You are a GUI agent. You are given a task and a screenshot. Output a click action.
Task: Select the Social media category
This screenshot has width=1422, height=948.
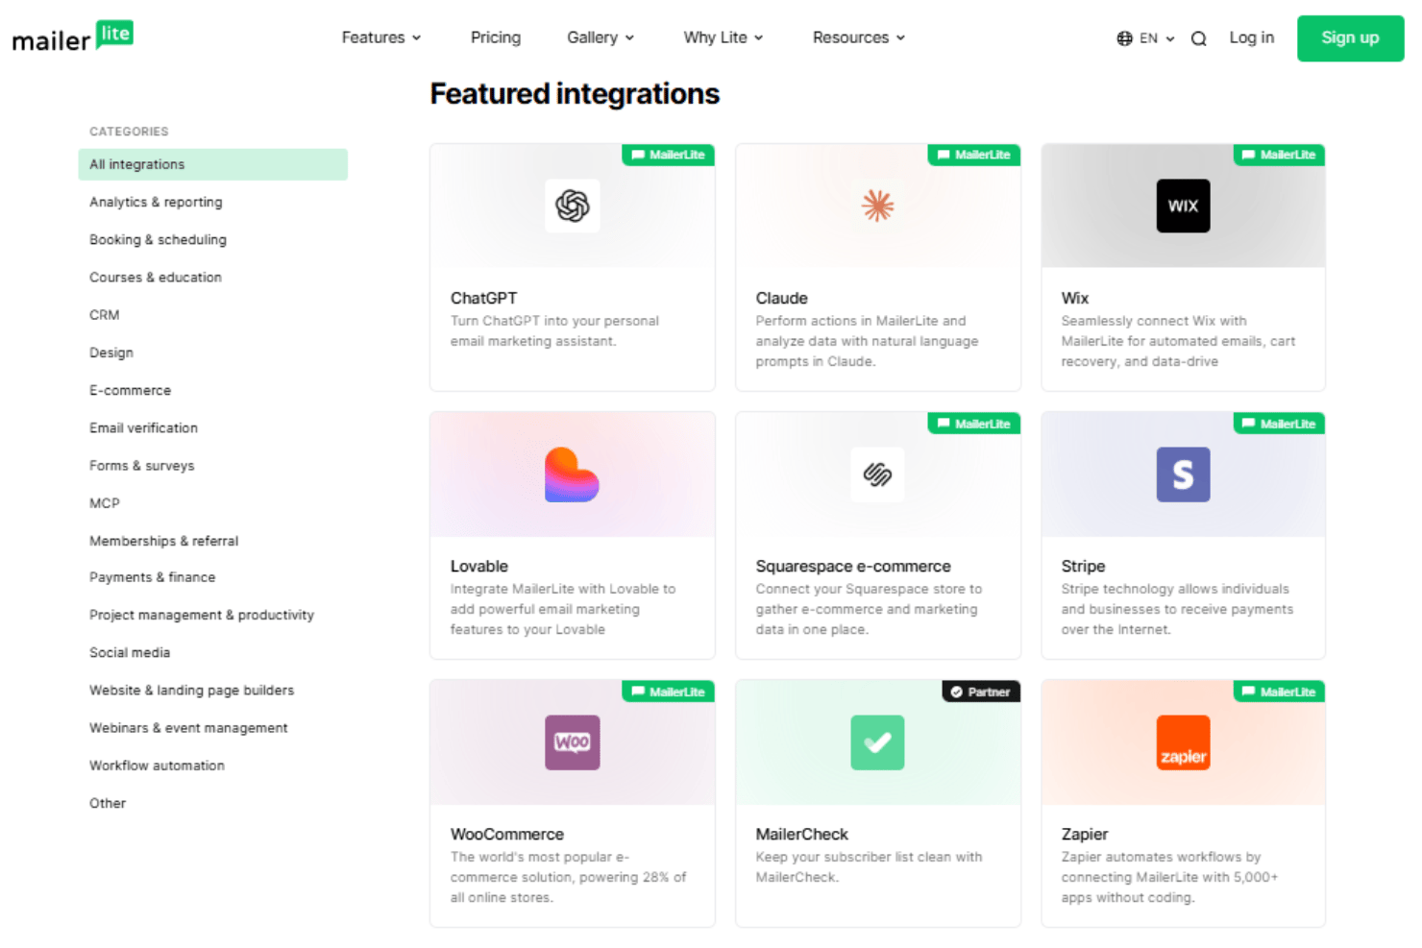tap(130, 652)
